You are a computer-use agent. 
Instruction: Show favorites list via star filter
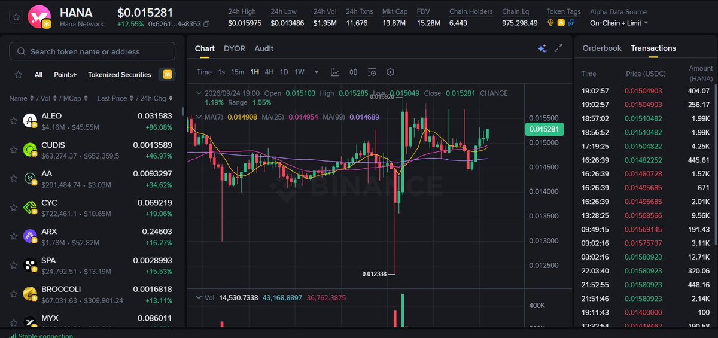coord(19,75)
